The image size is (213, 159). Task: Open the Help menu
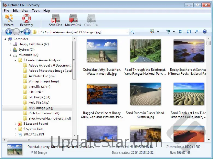47,11
